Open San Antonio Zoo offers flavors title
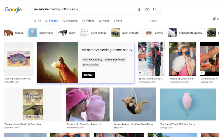 [x=85, y=124]
